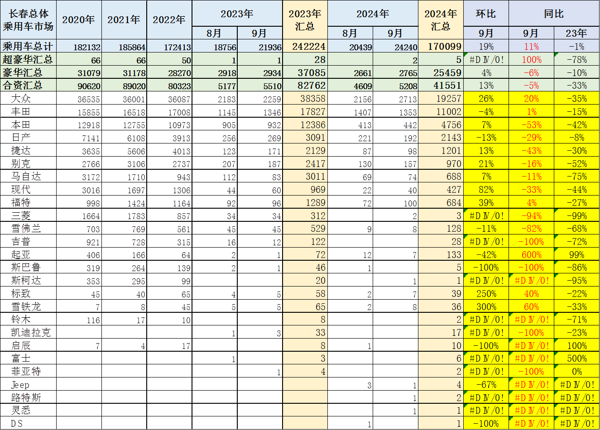600x430 pixels.
Task: Select the 2020年 column header
Action: (79, 20)
